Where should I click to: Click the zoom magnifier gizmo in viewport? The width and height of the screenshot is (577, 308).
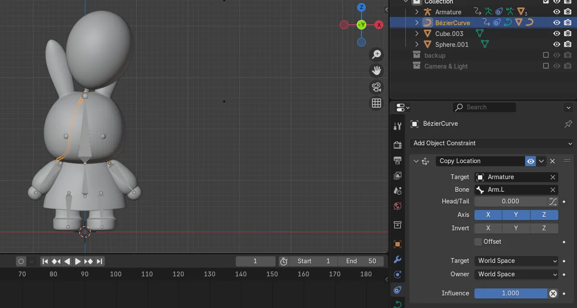click(376, 55)
